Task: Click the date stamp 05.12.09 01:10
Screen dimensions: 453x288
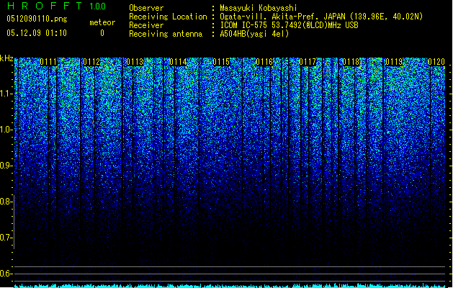Action: [x=37, y=33]
